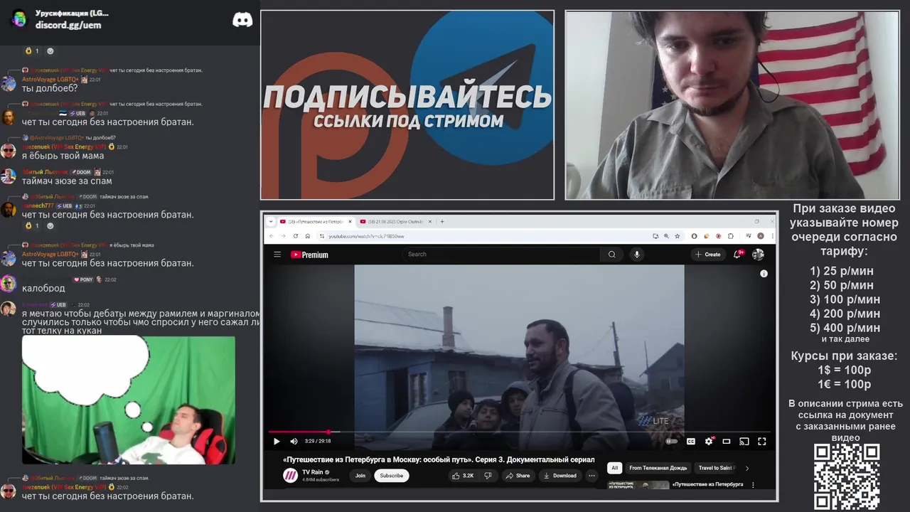Image resolution: width=910 pixels, height=512 pixels.
Task: Open the discord.gg/uem invite text
Action: tap(68, 25)
